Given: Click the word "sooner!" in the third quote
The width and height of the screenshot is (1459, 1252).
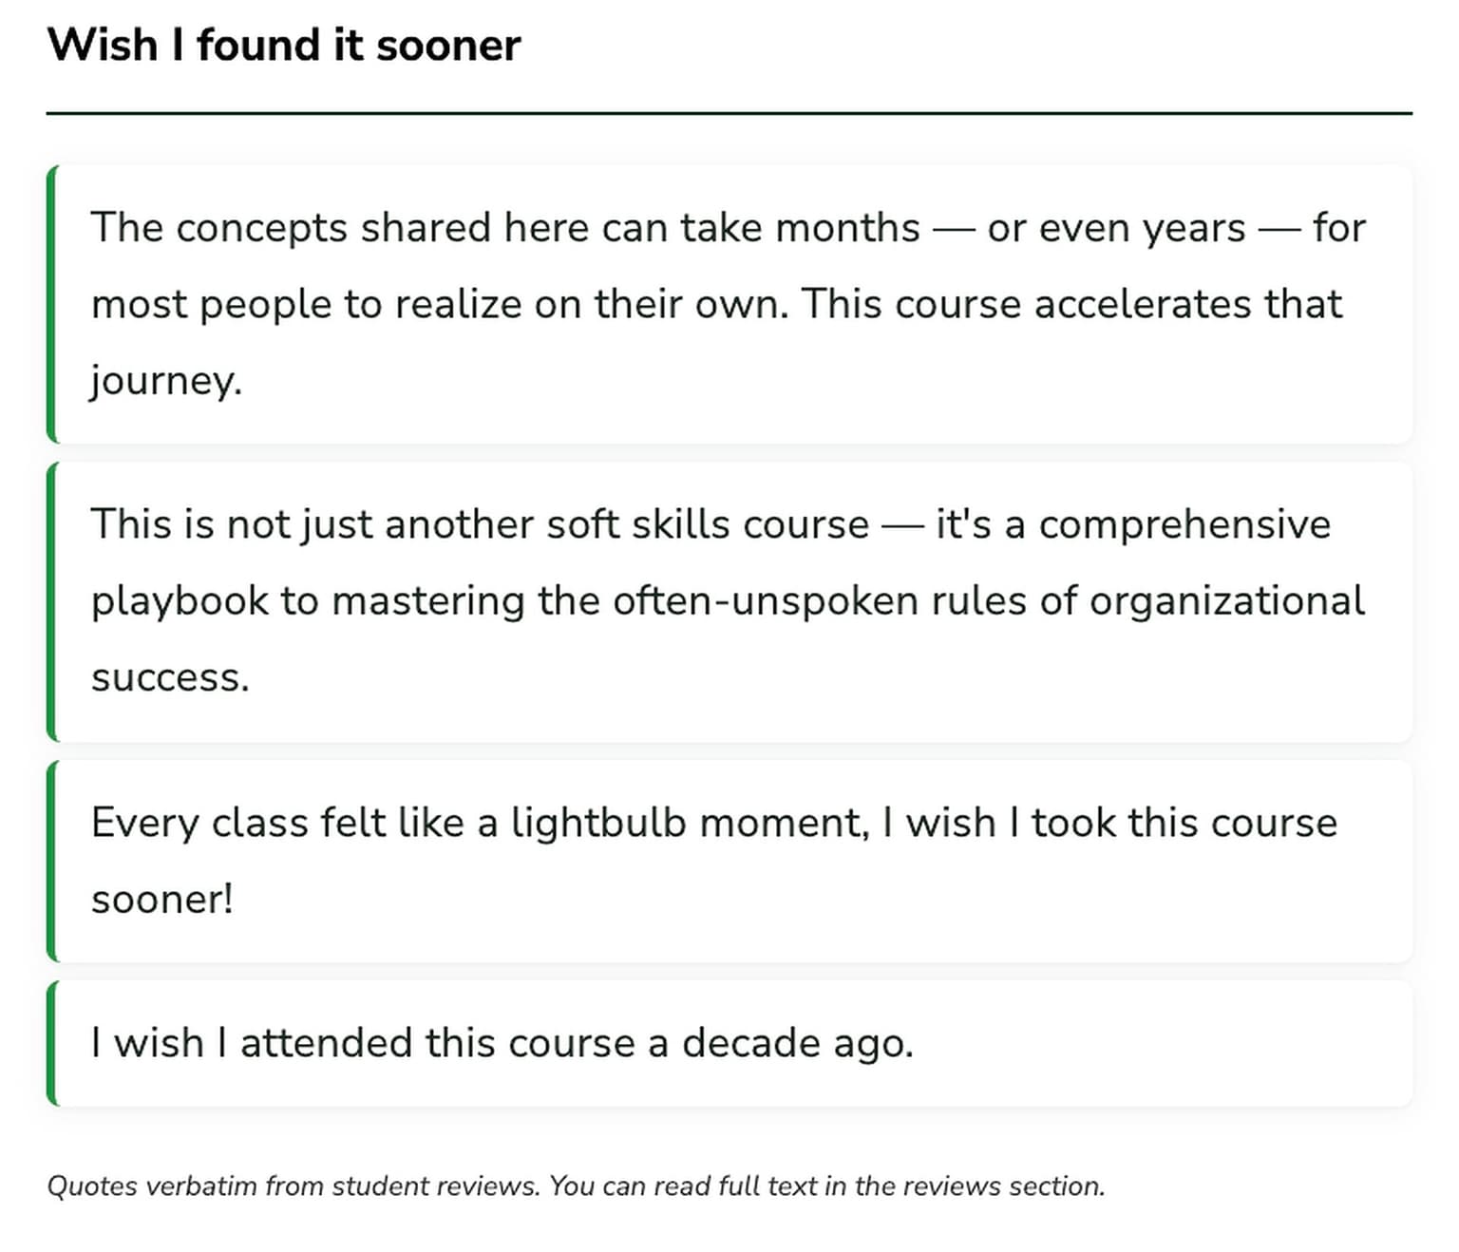Looking at the screenshot, I should pyautogui.click(x=162, y=900).
